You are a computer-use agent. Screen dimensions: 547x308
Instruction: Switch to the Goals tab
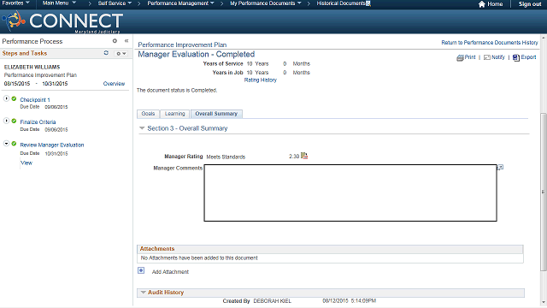point(148,114)
